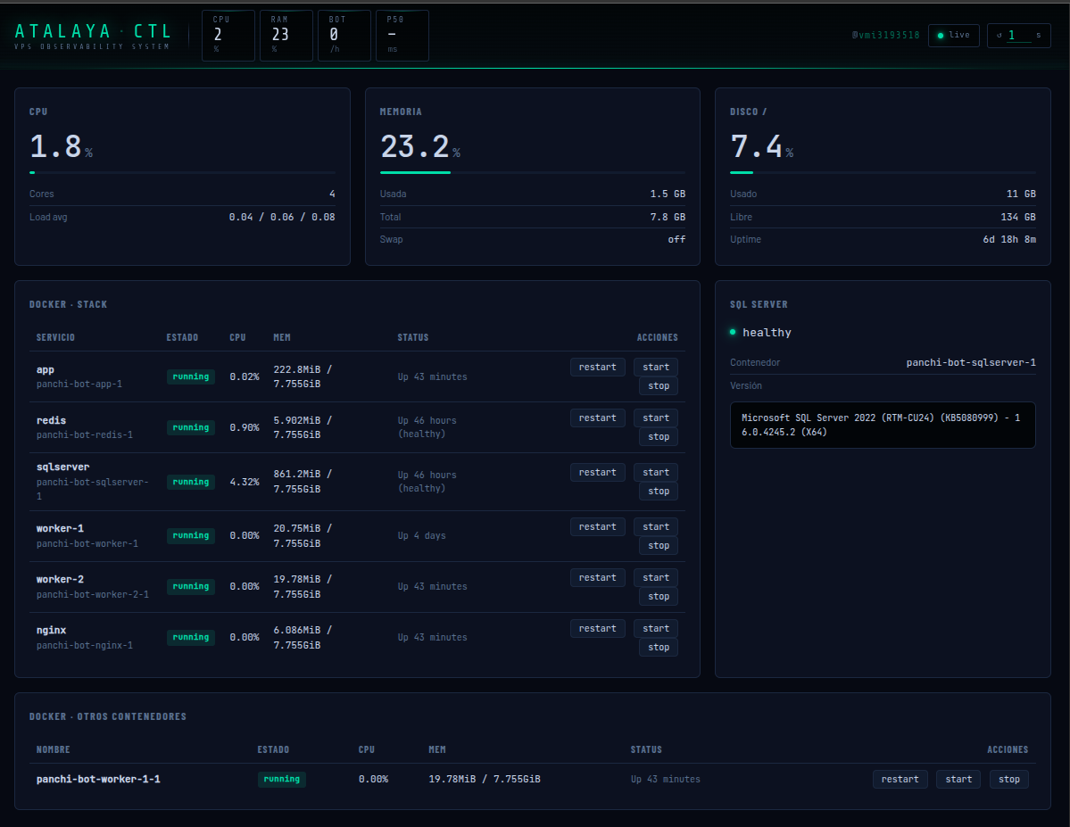Viewport: 1070px width, 827px height.
Task: Select the CPU stat tile in header
Action: [228, 36]
